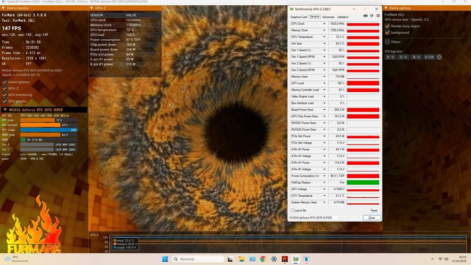Open the Validation tab
This screenshot has height=265, width=471.
click(343, 17)
